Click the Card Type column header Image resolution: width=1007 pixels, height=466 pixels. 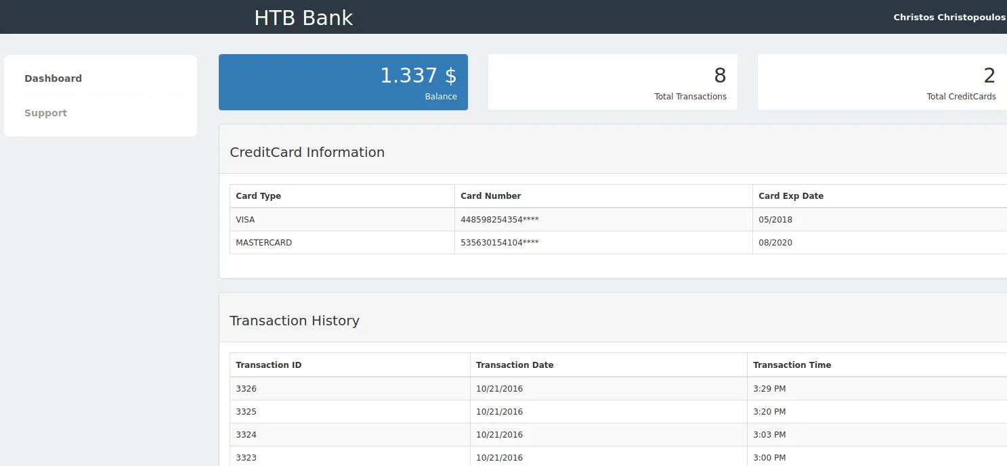[x=258, y=196]
